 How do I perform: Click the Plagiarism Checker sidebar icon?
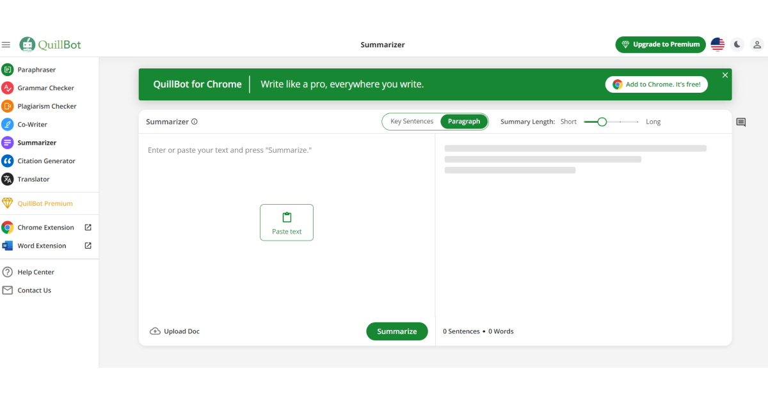8,106
